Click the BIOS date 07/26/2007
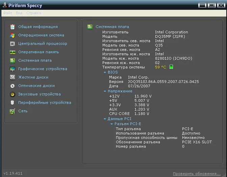 coord(139,86)
